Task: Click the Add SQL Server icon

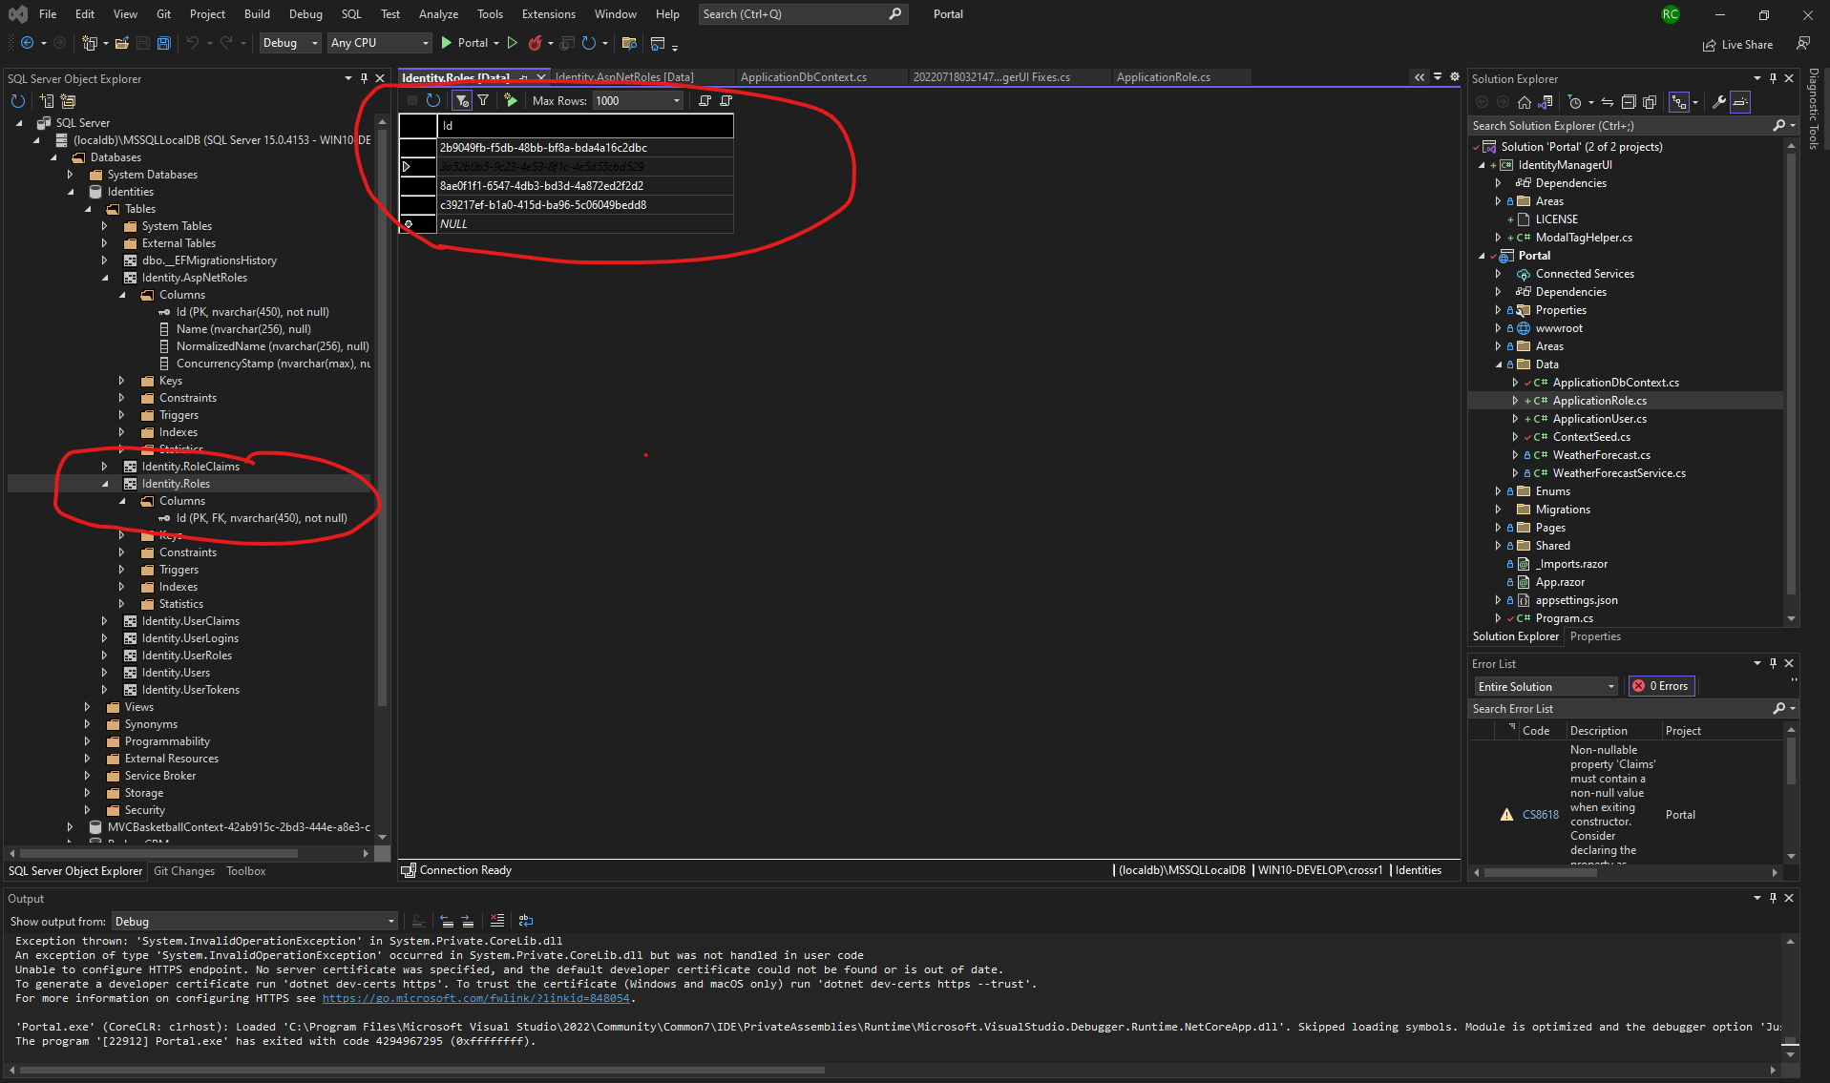Action: (46, 101)
